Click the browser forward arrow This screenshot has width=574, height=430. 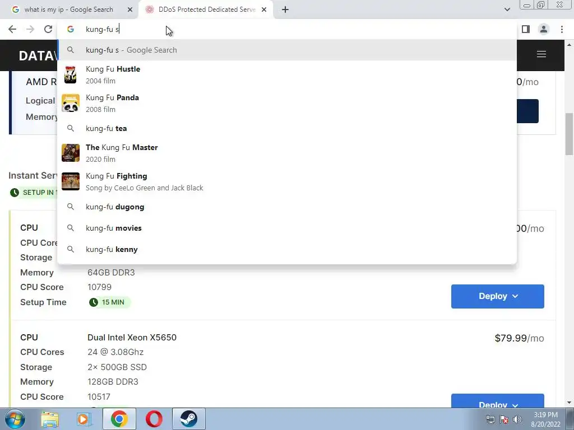click(x=30, y=29)
